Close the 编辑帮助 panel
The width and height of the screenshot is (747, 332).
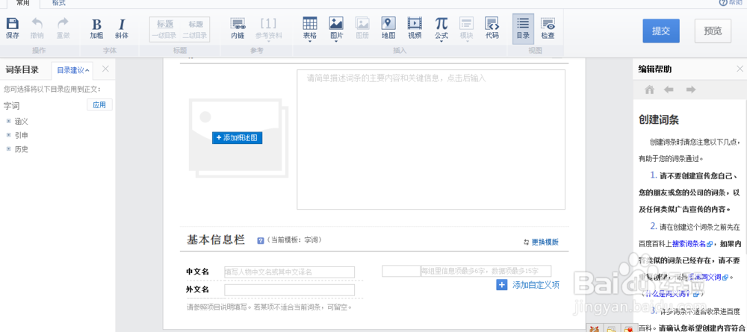740,69
